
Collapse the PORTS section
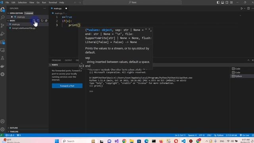point(55,65)
